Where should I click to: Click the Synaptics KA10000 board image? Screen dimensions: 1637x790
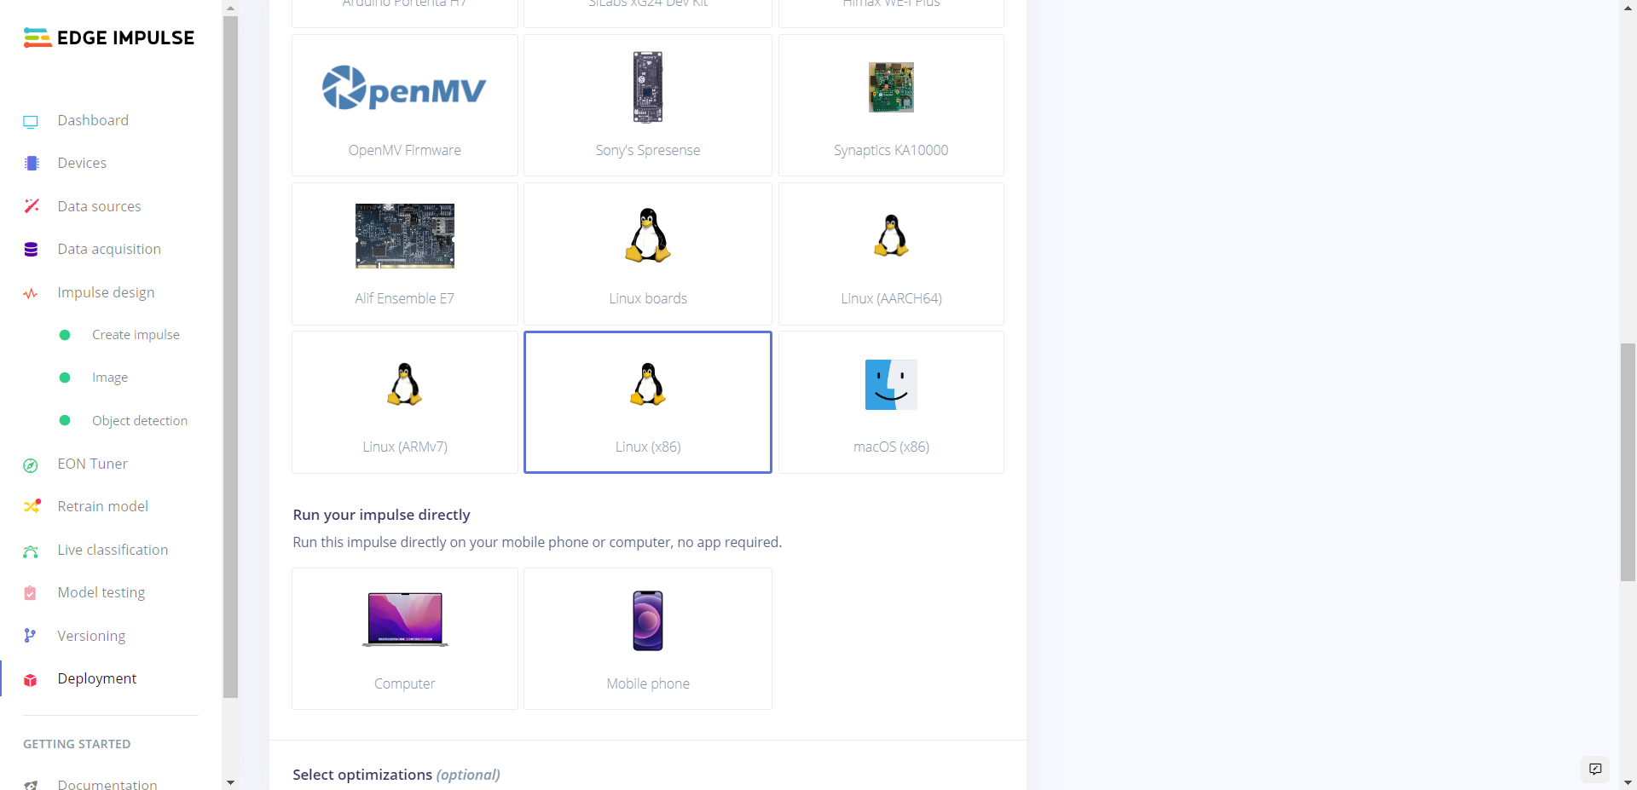[x=891, y=87]
